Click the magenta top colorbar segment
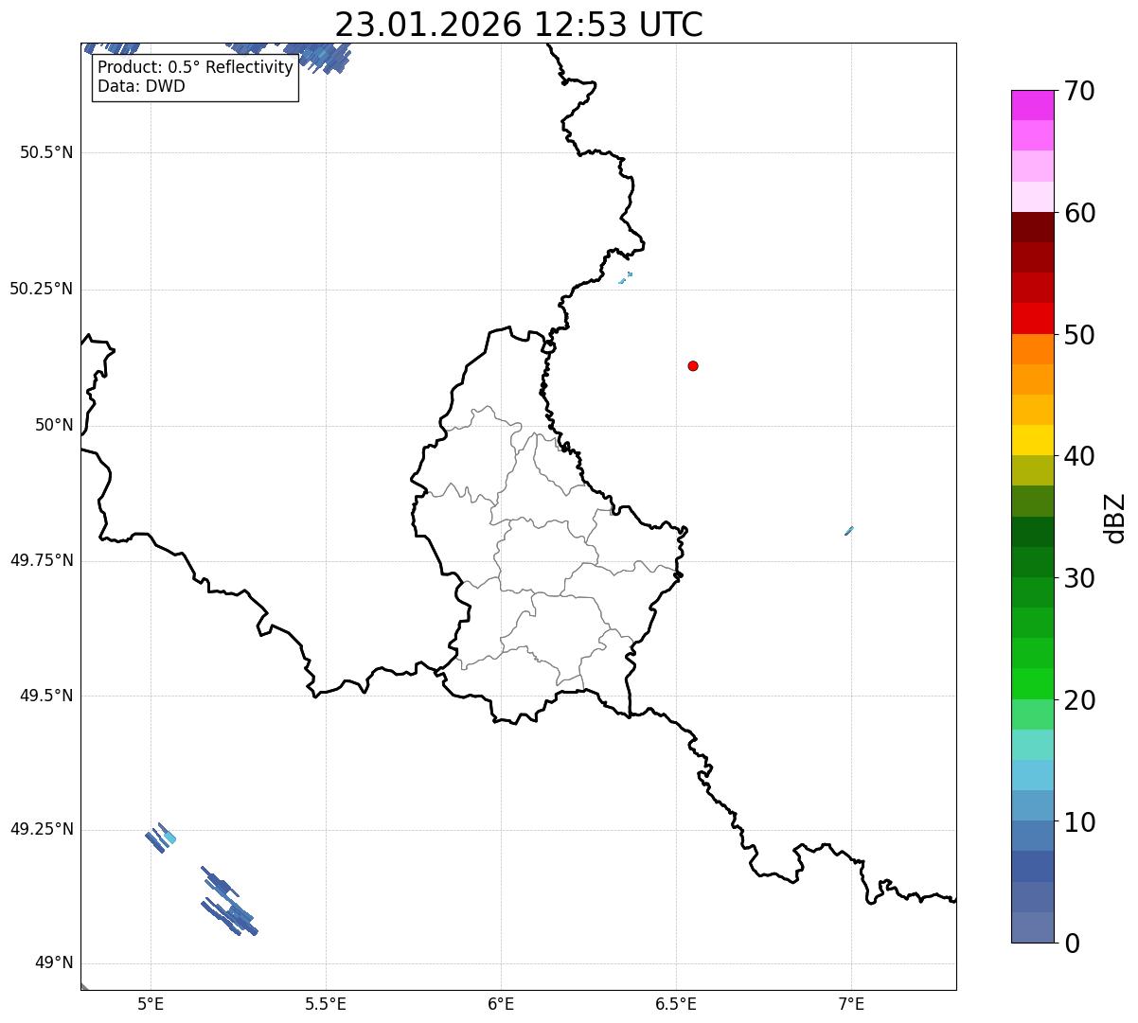1138x1023 pixels. pos(1032,105)
